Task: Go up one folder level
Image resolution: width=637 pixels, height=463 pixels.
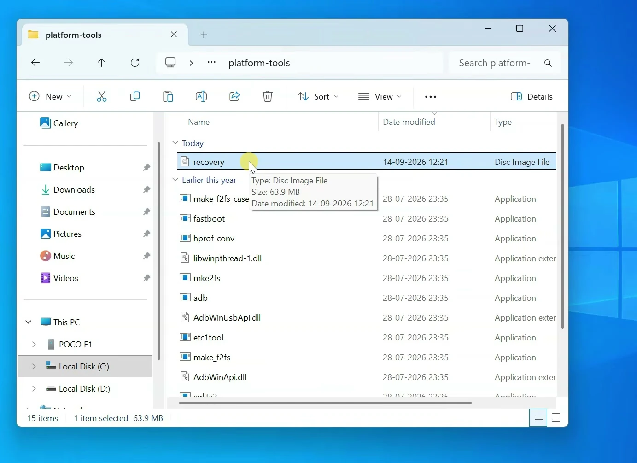Action: (102, 63)
